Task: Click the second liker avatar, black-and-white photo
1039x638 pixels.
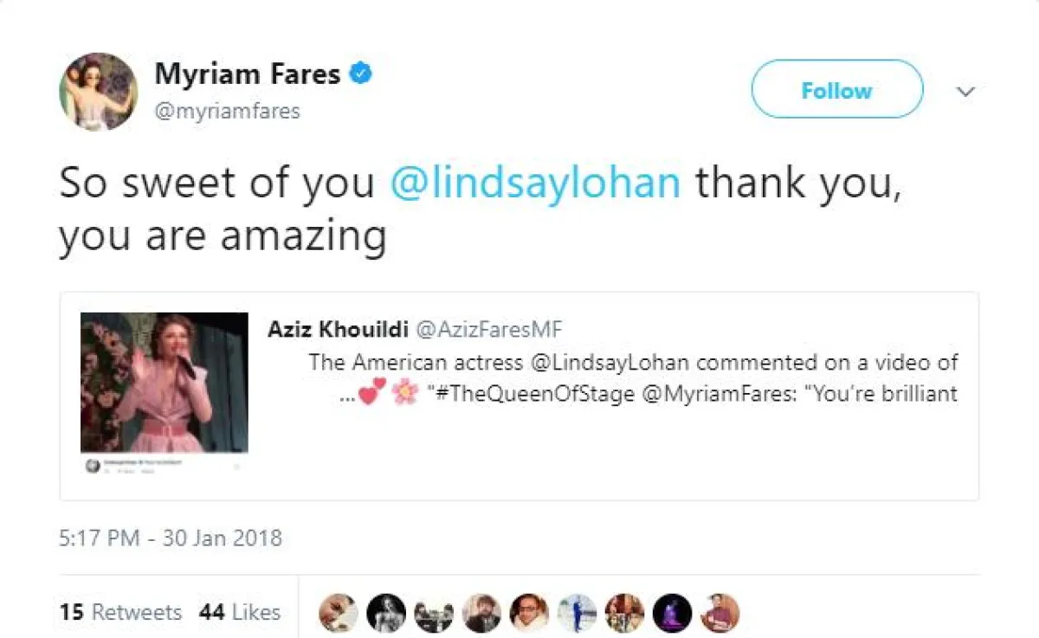Action: (x=386, y=613)
